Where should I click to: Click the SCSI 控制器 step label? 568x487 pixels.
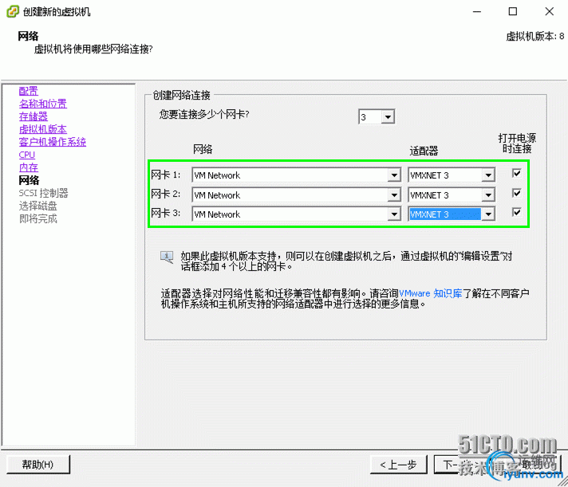[43, 193]
